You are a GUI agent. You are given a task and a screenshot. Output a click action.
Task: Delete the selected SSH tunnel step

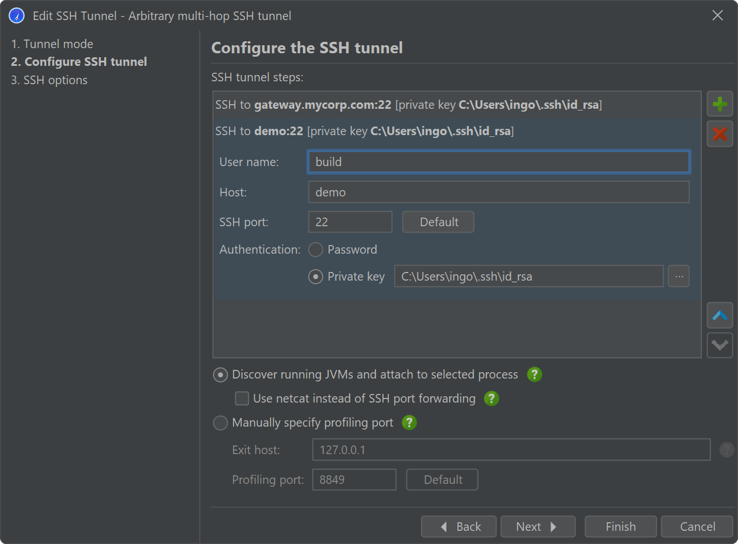[x=720, y=134]
